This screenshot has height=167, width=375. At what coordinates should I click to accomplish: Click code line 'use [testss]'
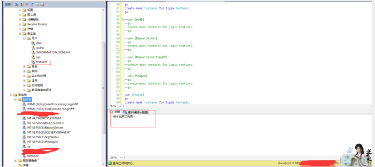tap(134, 95)
